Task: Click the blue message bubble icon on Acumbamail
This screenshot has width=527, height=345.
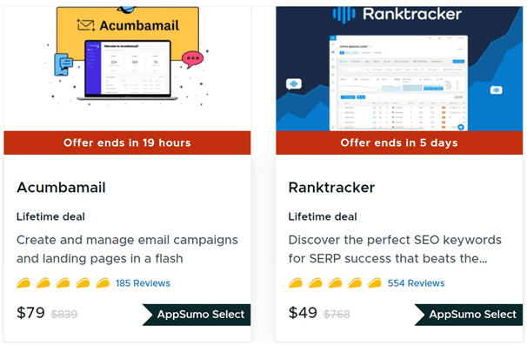Action: (x=63, y=63)
